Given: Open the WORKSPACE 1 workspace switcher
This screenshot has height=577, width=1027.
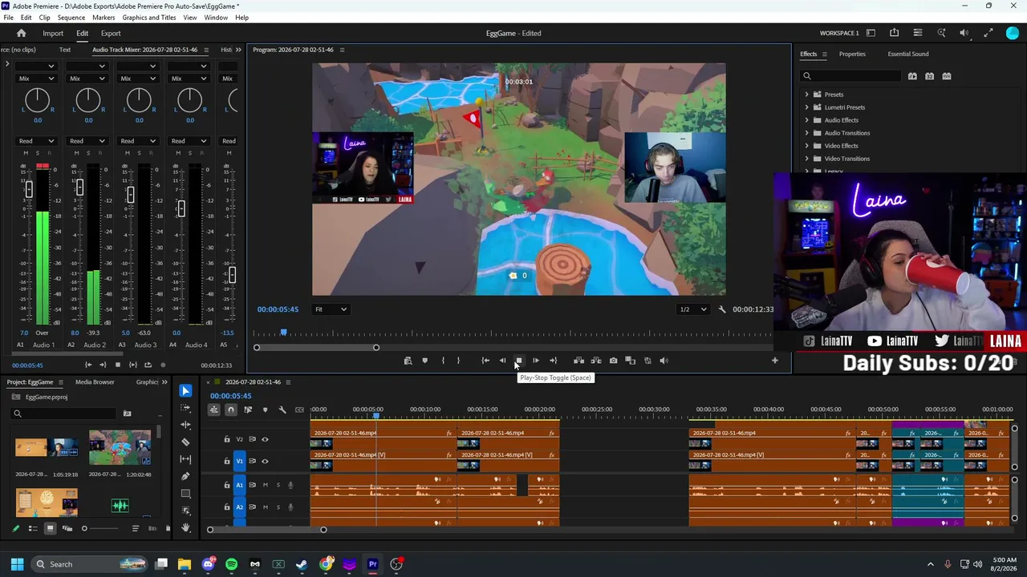Looking at the screenshot, I should click(839, 34).
